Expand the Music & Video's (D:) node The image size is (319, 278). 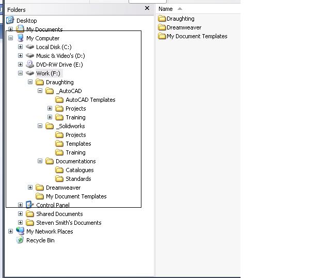20,56
